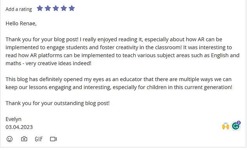Image resolution: width=247 pixels, height=150 pixels.
Task: Click the date 03.04.2023 in the comment
Action: point(19,127)
